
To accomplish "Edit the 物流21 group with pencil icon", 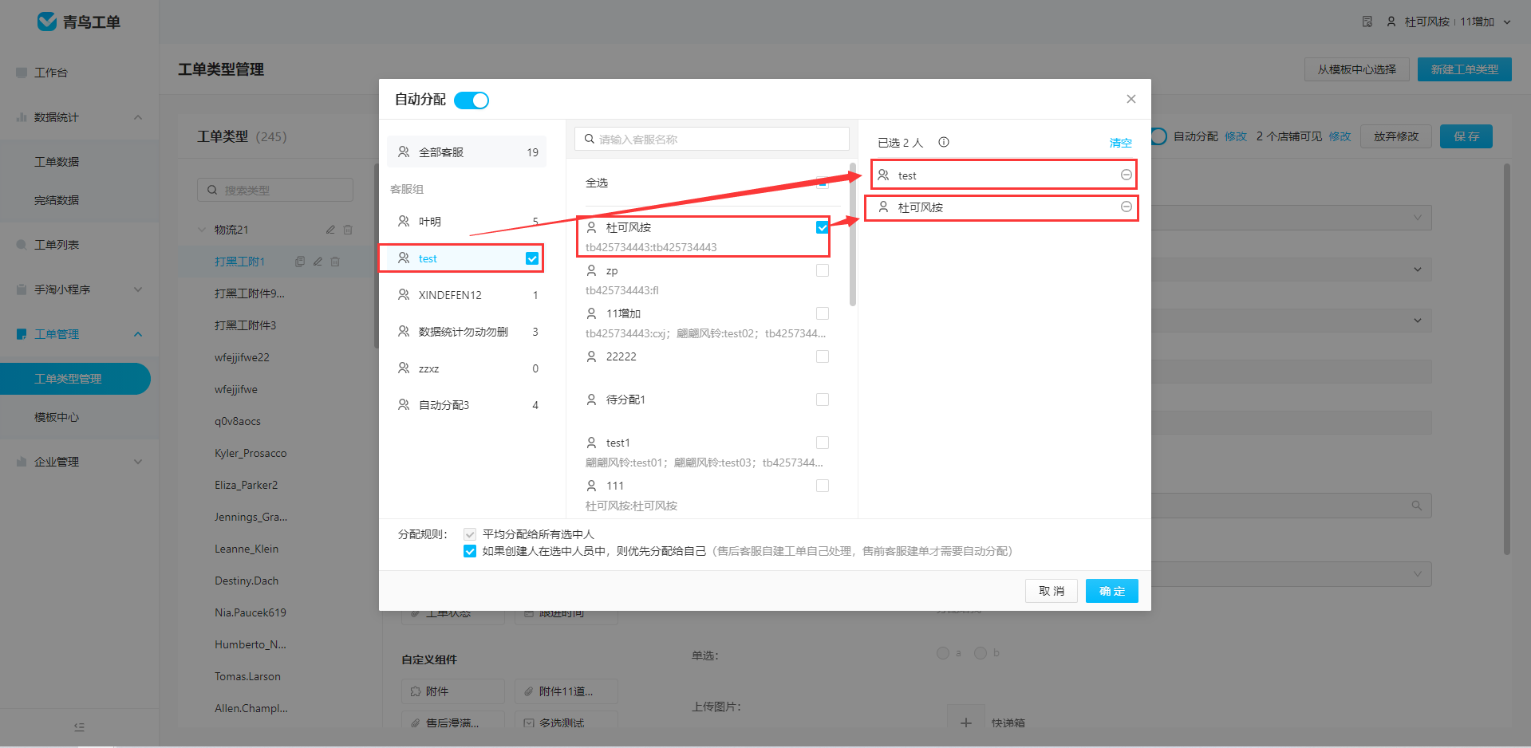I will (330, 230).
